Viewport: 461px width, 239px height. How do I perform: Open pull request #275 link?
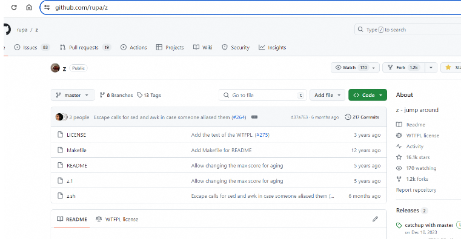[x=262, y=135]
